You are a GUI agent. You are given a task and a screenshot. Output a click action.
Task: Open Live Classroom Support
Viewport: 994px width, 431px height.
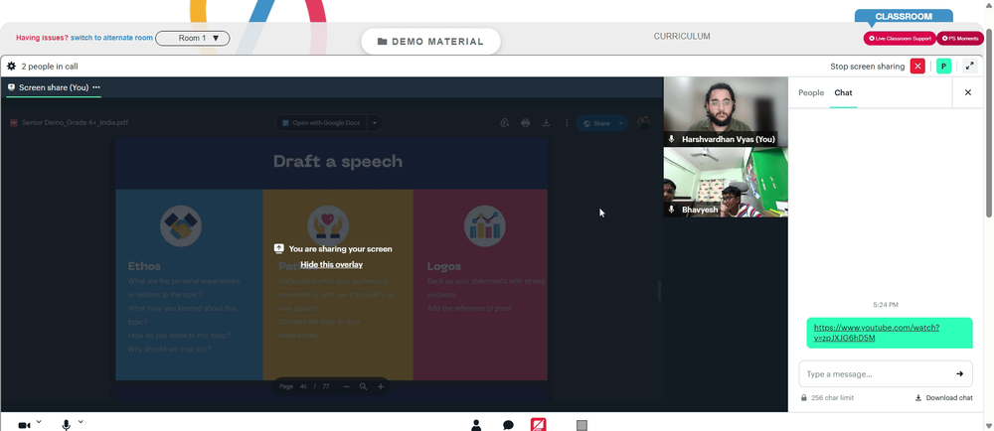click(900, 39)
